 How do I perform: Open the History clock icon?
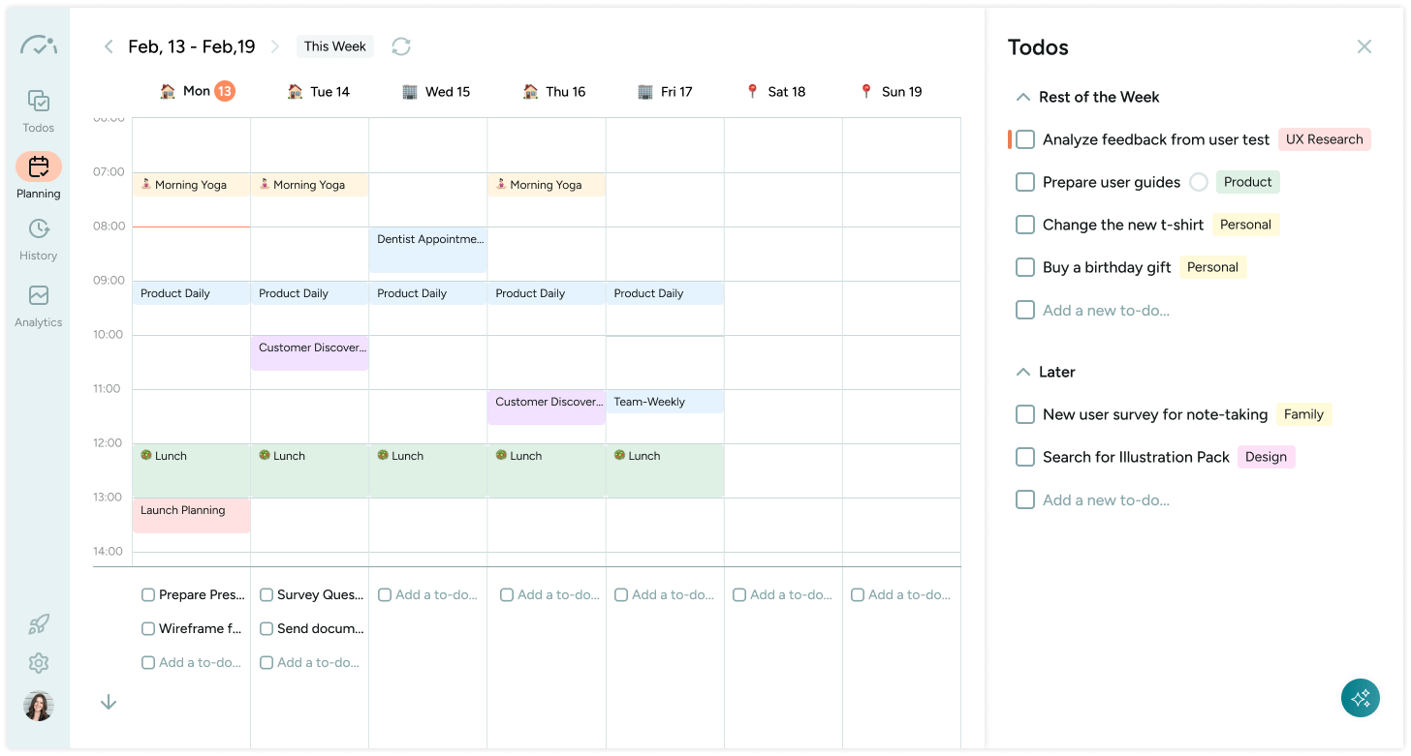tap(39, 228)
